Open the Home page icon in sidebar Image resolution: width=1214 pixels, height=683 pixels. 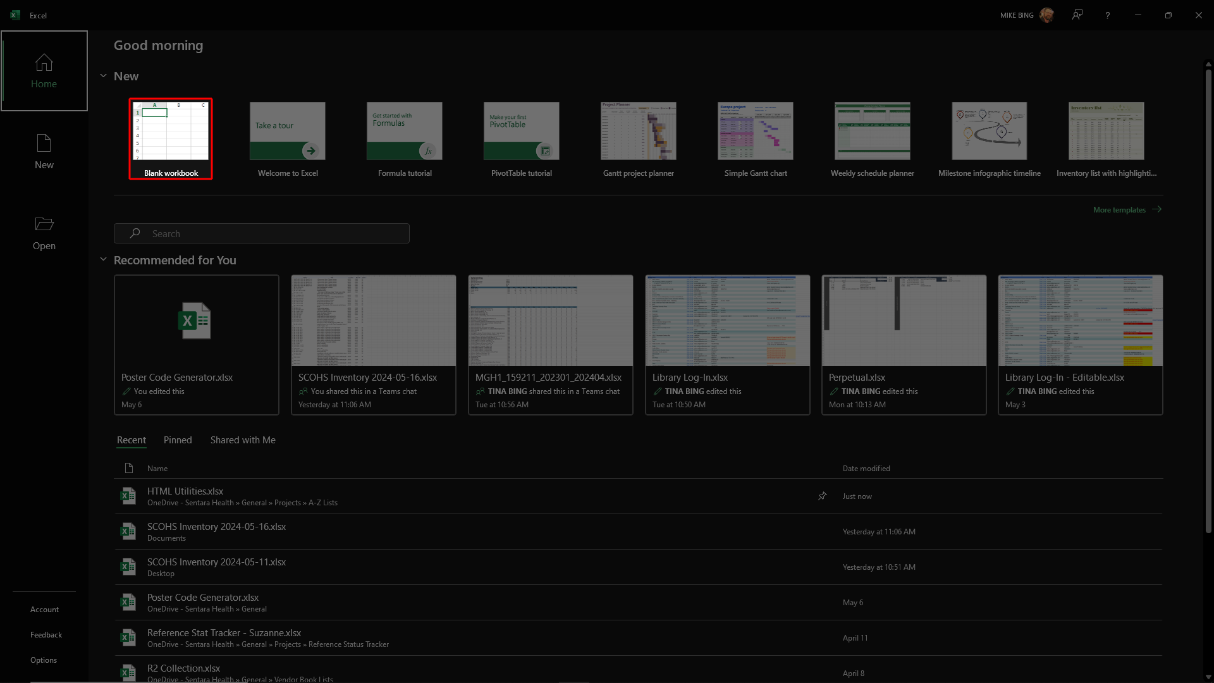coord(44,63)
